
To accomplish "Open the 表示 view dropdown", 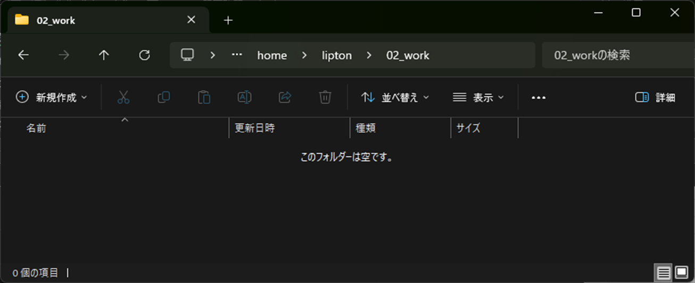I will click(x=478, y=97).
